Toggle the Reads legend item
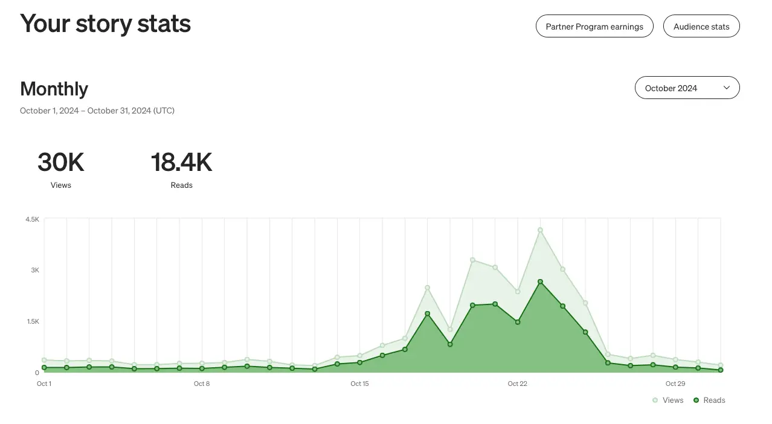This screenshot has width=772, height=424. (x=709, y=400)
